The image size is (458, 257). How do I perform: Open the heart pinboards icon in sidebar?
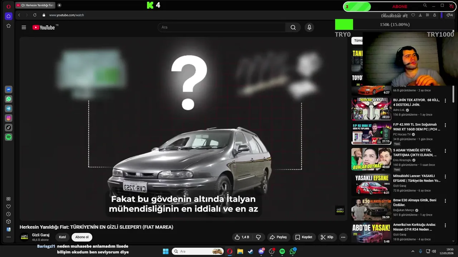(9, 206)
